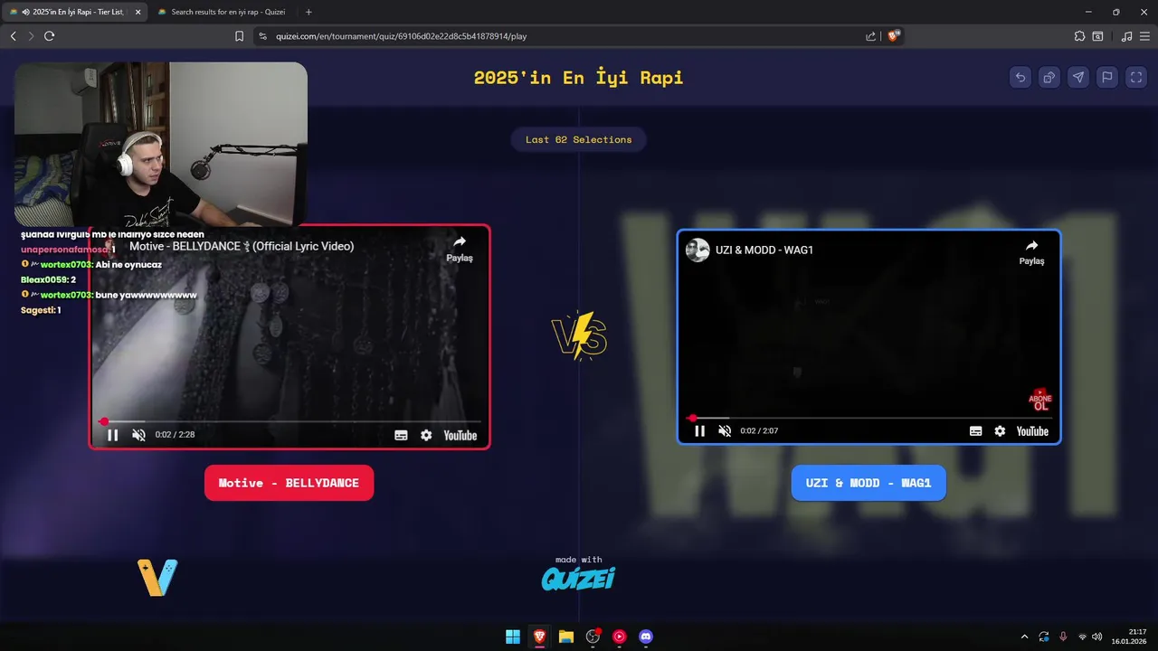
Task: Seek on the Motive BELLYDANCE progress bar
Action: click(289, 421)
